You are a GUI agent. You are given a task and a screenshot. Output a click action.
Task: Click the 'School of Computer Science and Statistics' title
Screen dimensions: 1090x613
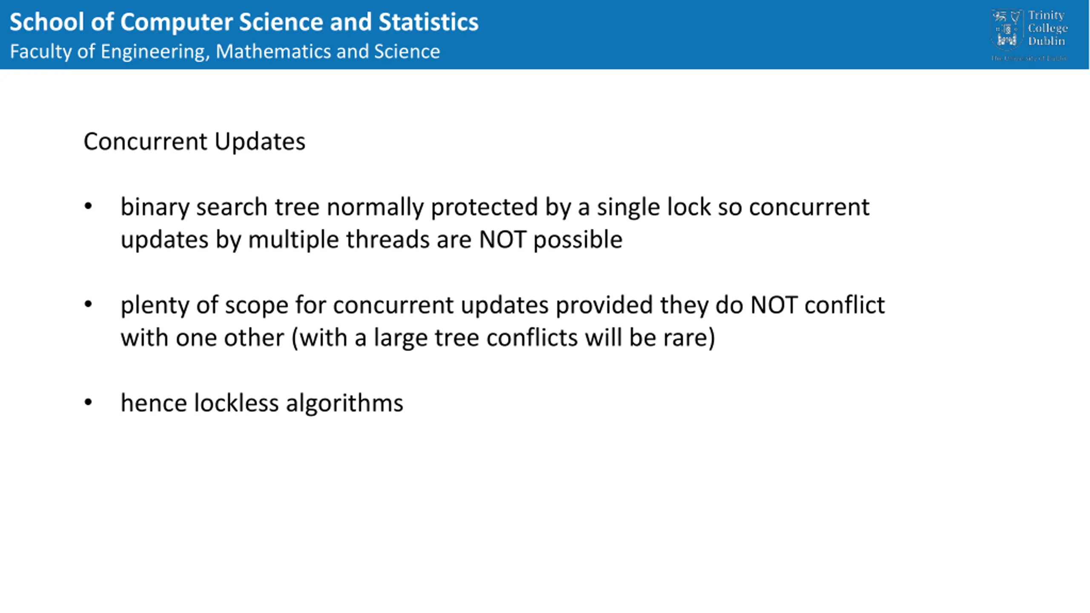point(244,22)
